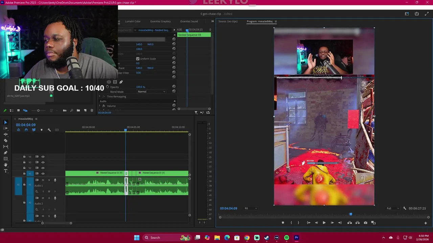
Task: Click the Lift button in Program monitor
Action: [x=349, y=223]
